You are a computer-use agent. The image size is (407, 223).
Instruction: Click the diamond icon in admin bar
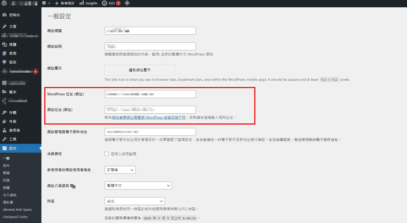(127, 3)
